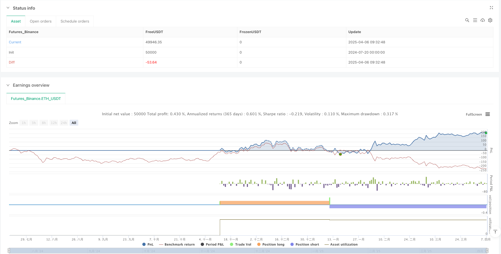This screenshot has width=501, height=254.
Task: Toggle the PnL series in the legend
Action: 148,244
